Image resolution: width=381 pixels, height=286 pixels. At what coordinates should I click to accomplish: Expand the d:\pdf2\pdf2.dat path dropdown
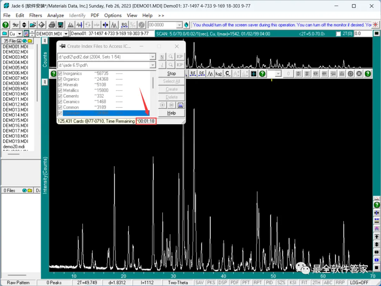[153, 57]
